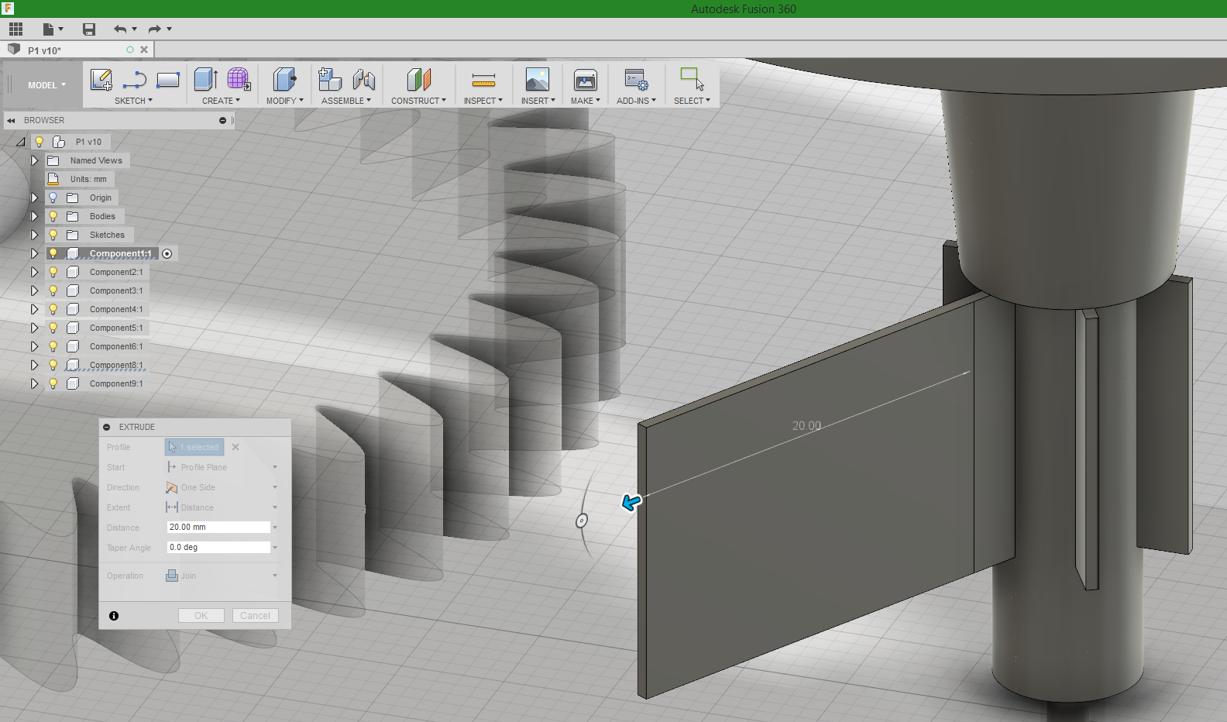Image resolution: width=1227 pixels, height=722 pixels.
Task: Close the P1 v10 document tab
Action: [x=144, y=50]
